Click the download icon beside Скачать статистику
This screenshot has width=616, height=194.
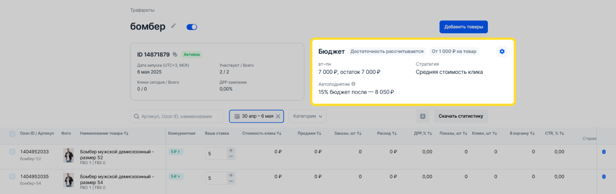pyautogui.click(x=423, y=116)
